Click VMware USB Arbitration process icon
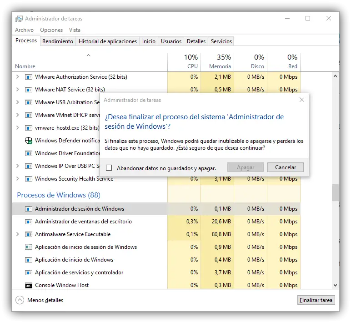The height and width of the screenshot is (323, 351). (x=29, y=102)
